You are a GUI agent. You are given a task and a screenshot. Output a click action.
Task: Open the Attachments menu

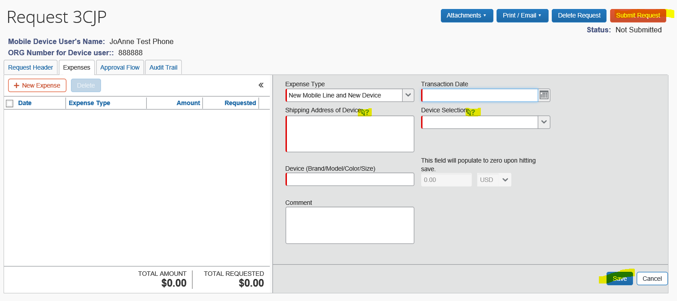(466, 16)
